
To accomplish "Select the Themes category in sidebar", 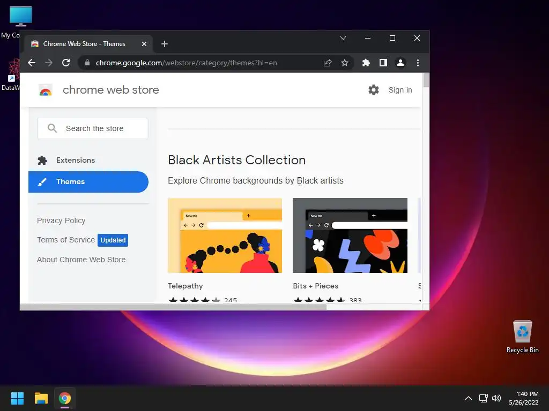I will 88,182.
